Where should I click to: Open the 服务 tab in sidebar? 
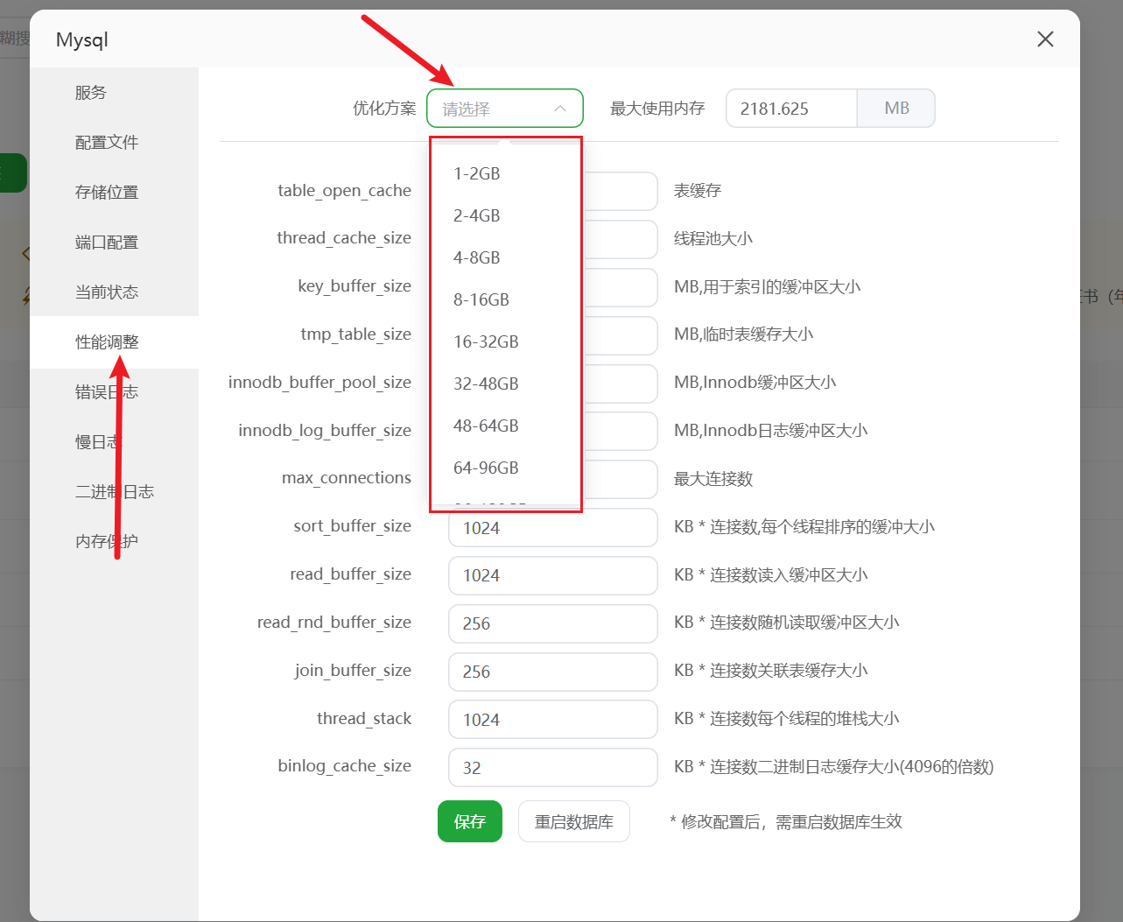[91, 93]
